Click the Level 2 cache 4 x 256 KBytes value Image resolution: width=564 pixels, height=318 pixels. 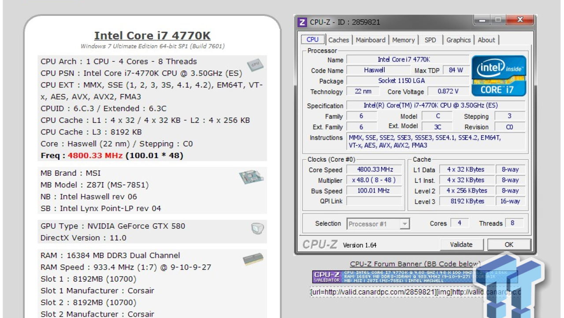coord(467,191)
